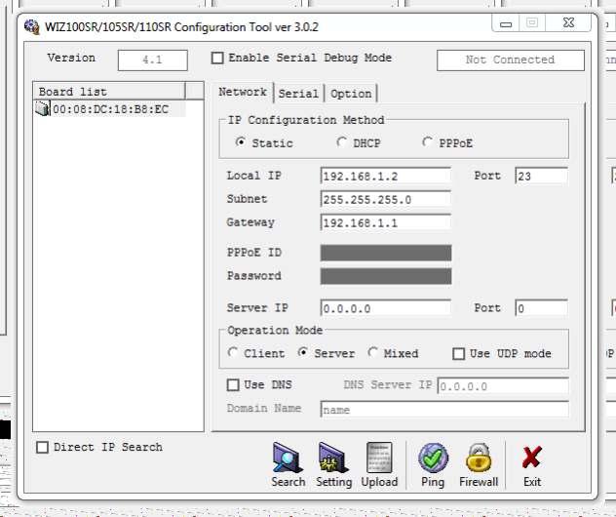Select Server operation mode
Image resolution: width=616 pixels, height=517 pixels.
coord(302,352)
